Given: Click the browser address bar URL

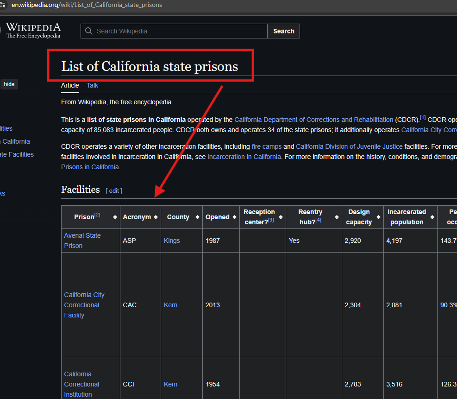Looking at the screenshot, I should pyautogui.click(x=87, y=5).
